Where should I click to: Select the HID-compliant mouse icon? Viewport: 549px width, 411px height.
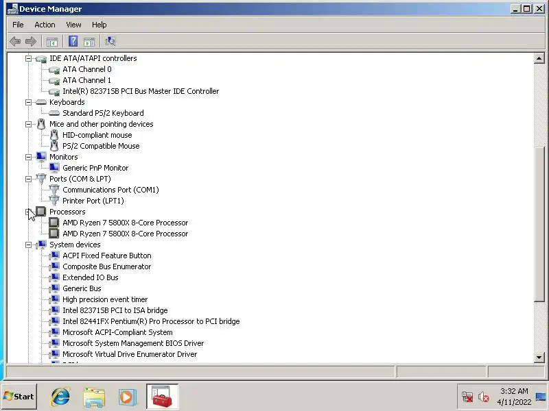[54, 135]
